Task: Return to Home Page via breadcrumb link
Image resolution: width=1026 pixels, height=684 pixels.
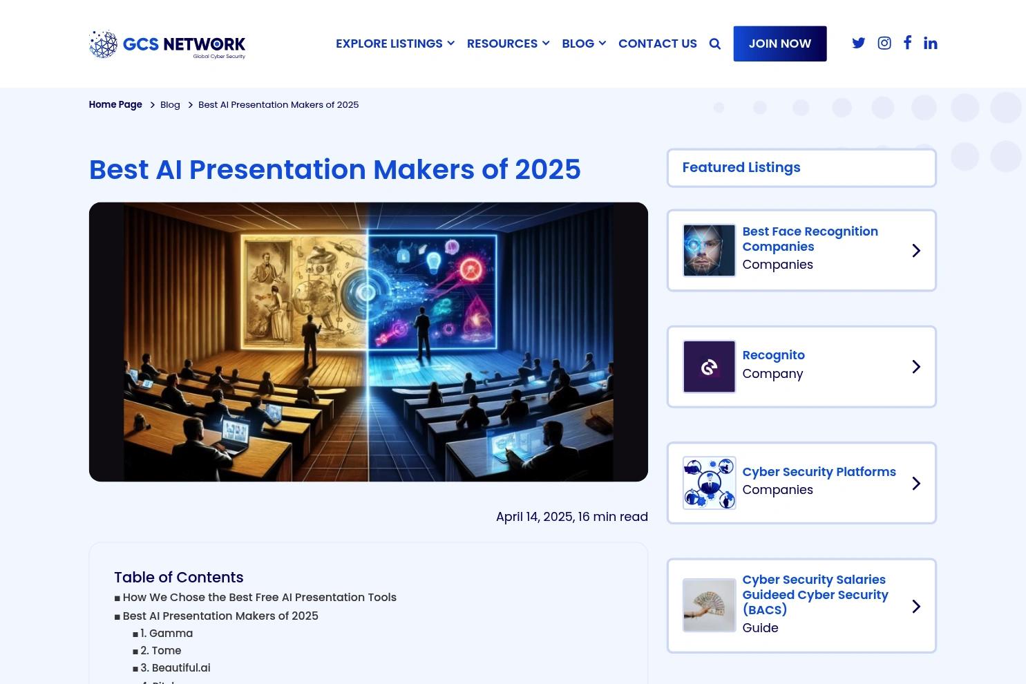Action: [115, 104]
